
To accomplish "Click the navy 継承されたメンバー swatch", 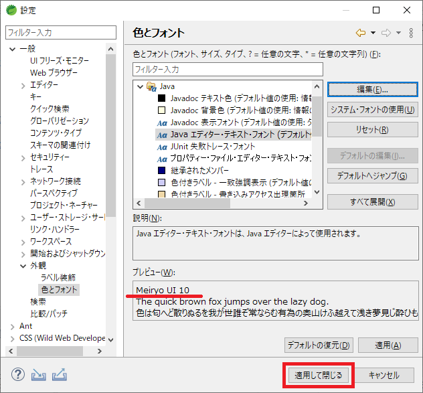I will (x=161, y=170).
